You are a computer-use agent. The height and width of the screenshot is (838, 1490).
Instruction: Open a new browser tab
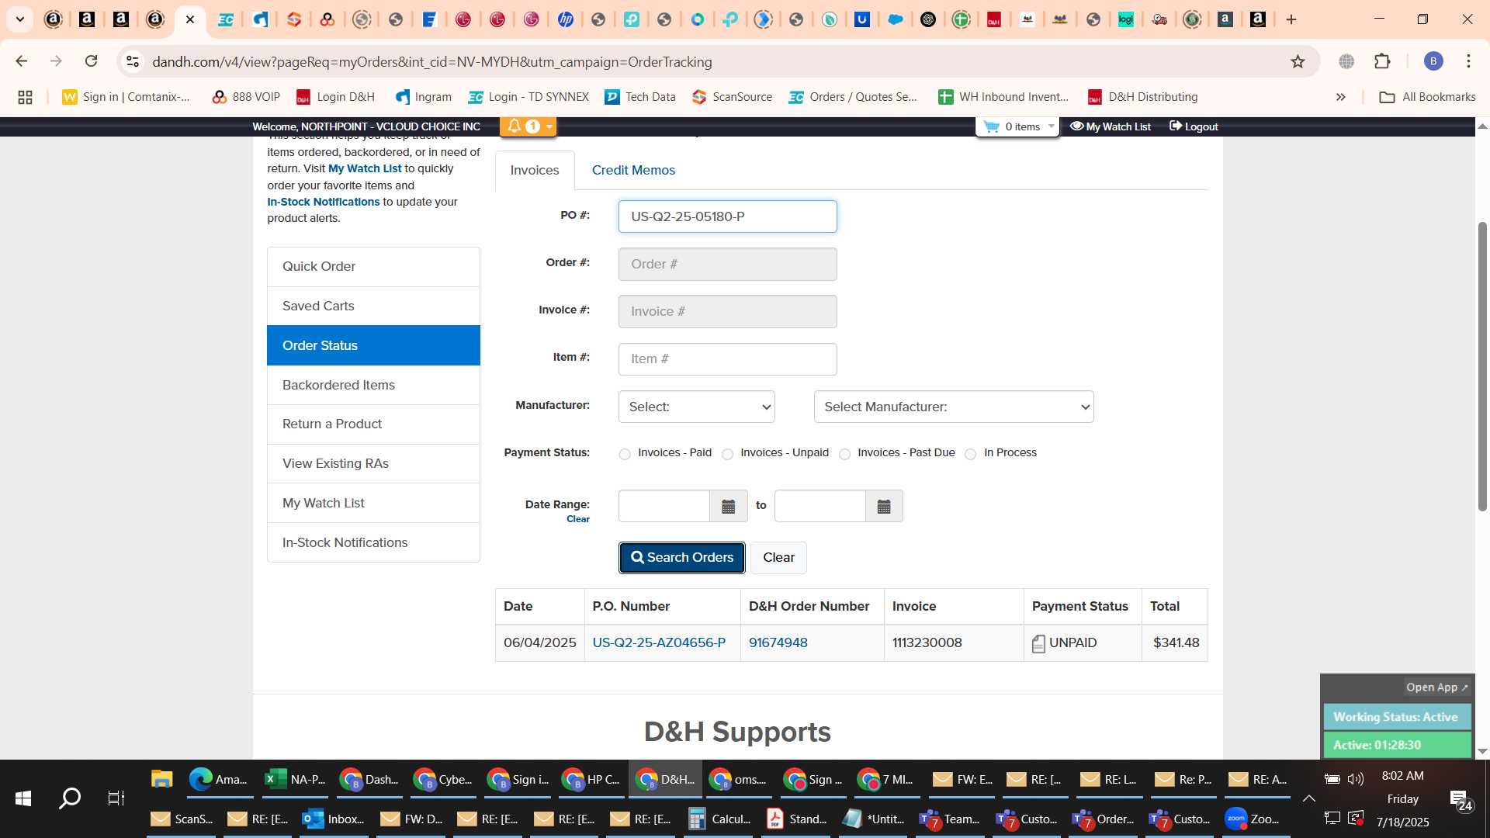(1291, 19)
